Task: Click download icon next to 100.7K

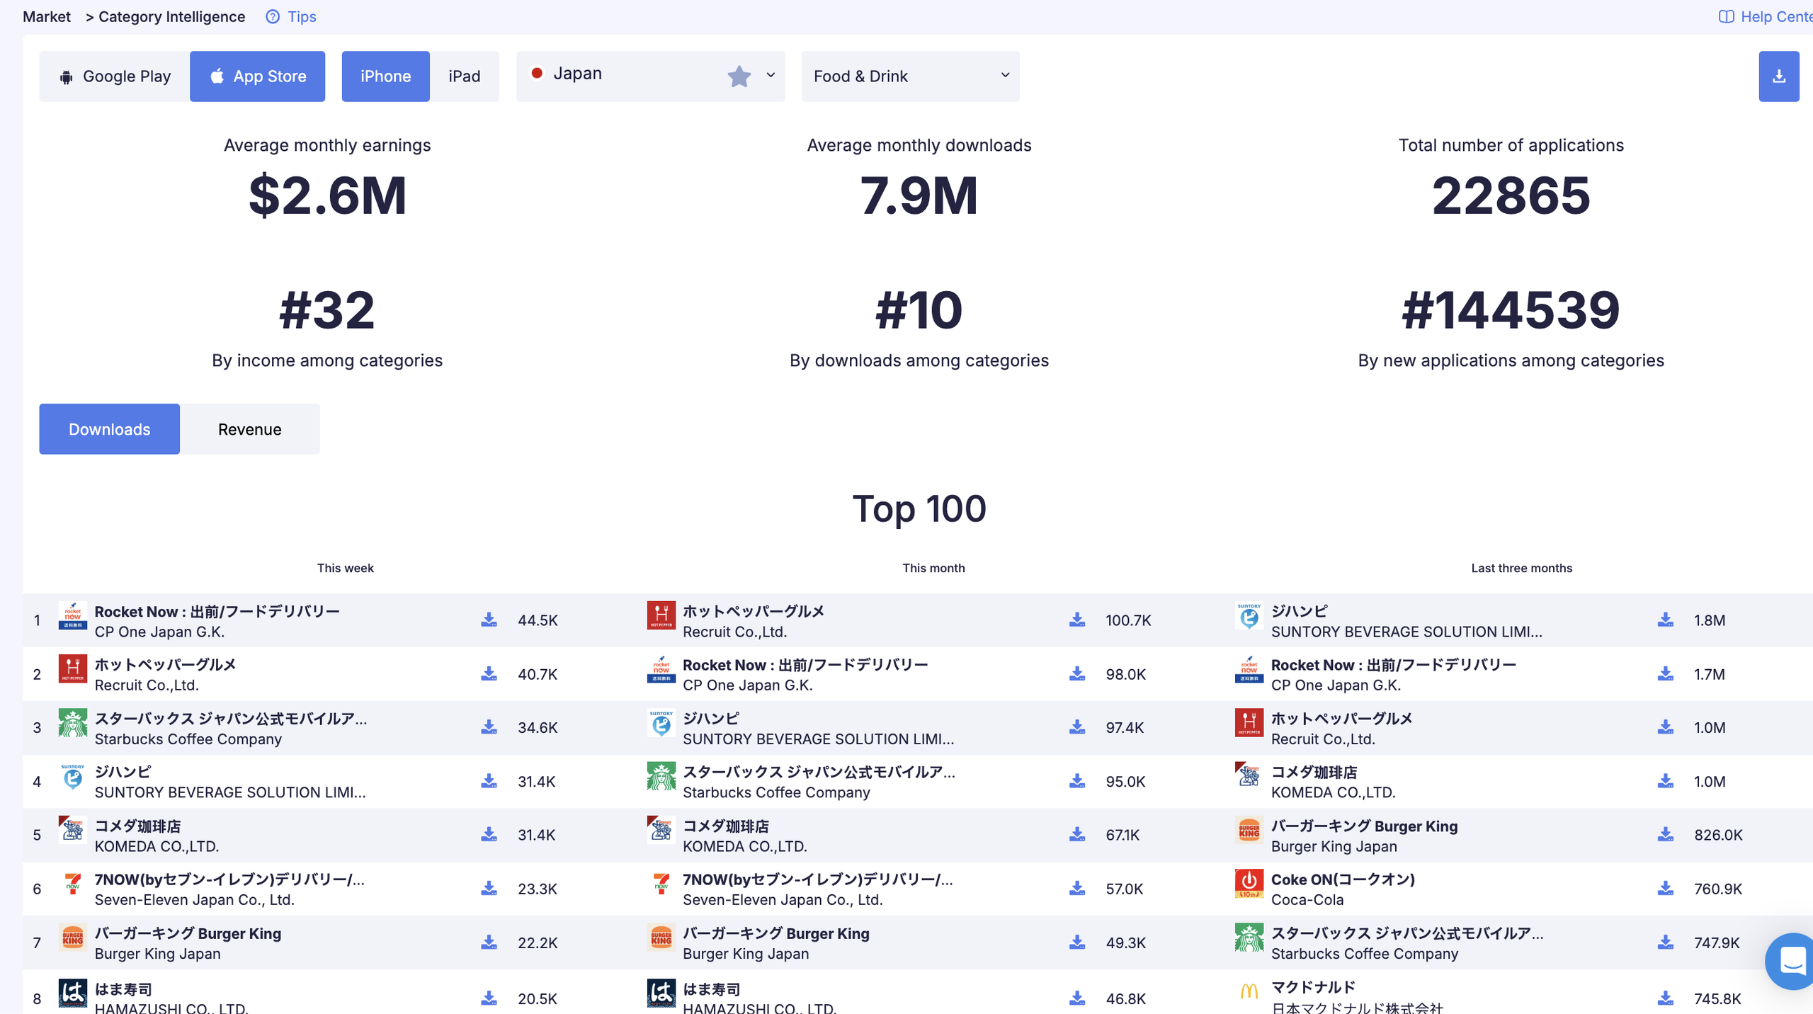Action: [1076, 620]
